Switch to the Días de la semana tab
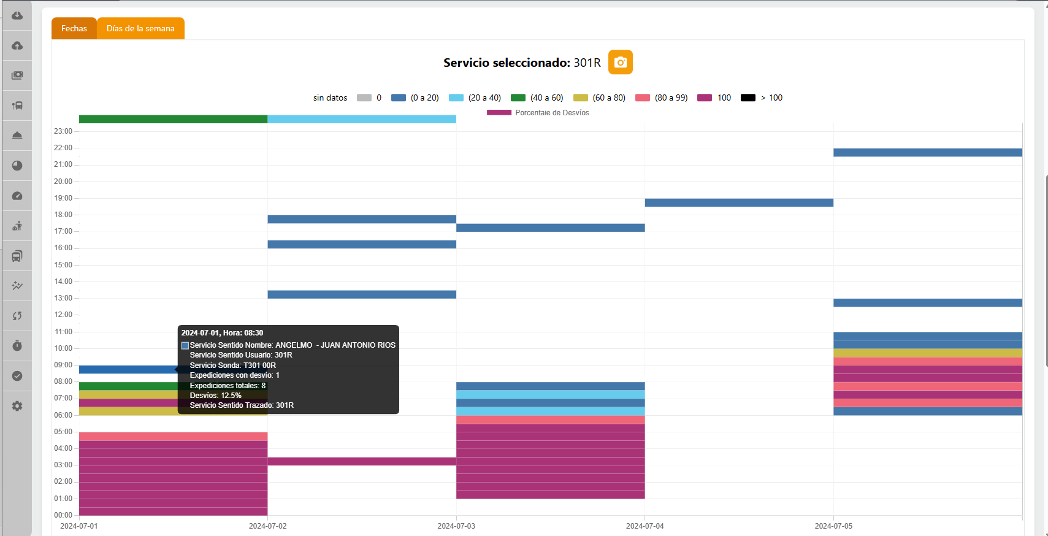Viewport: 1048px width, 536px height. click(140, 29)
